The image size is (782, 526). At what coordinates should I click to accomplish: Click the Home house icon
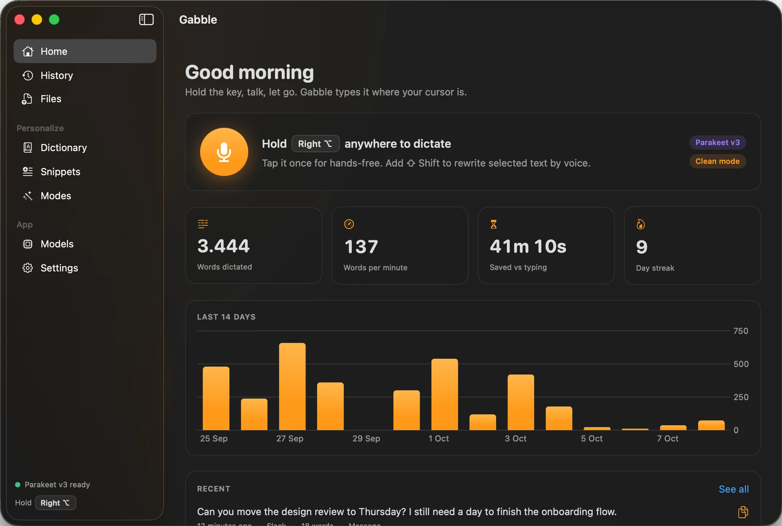(x=28, y=51)
